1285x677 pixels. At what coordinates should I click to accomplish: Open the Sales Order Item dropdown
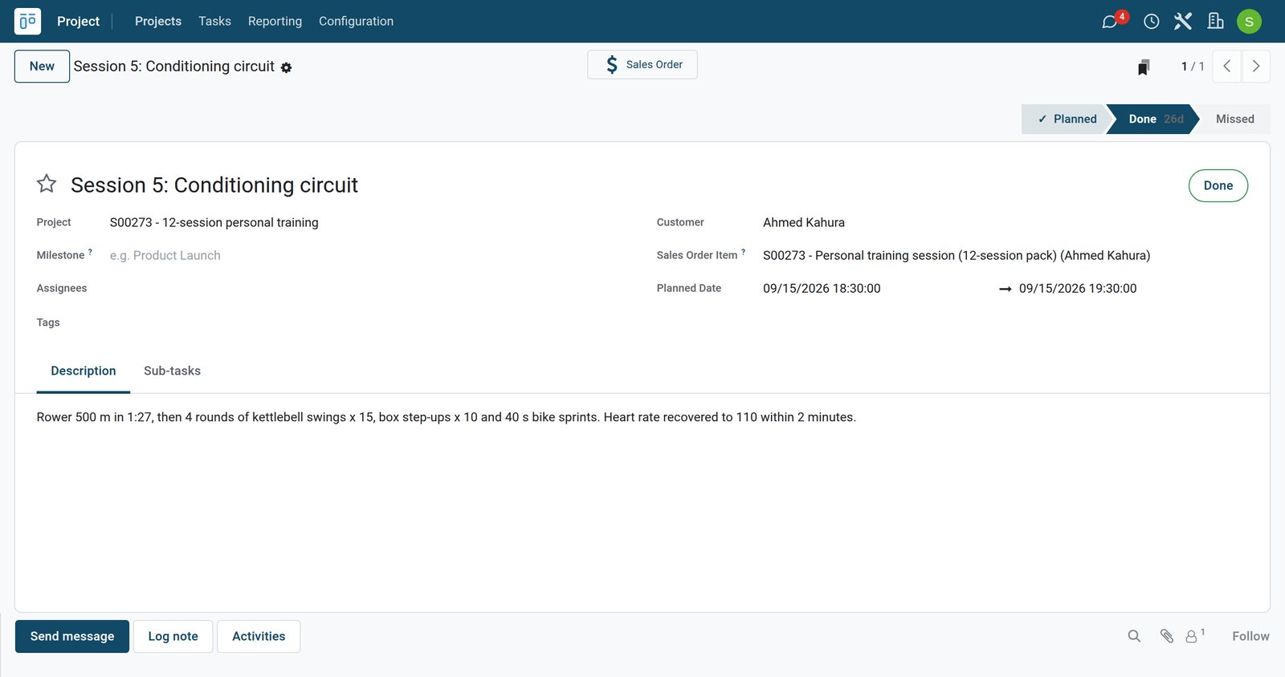[x=1005, y=255]
